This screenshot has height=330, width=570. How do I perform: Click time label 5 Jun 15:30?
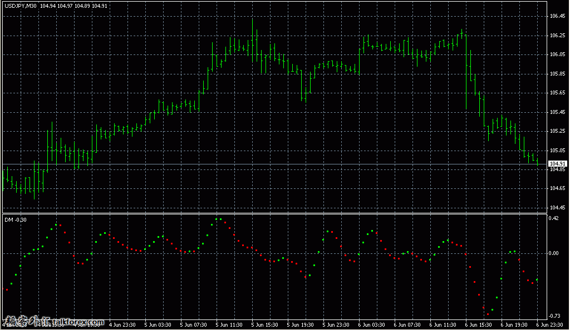coord(264,325)
